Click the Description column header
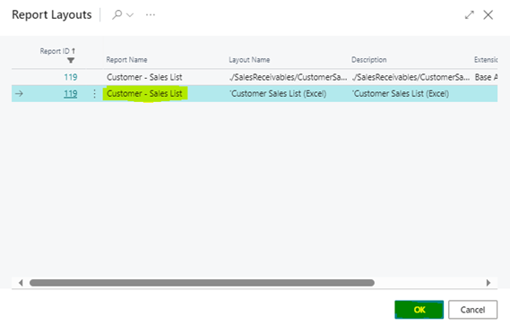The height and width of the screenshot is (333, 510). coord(369,60)
